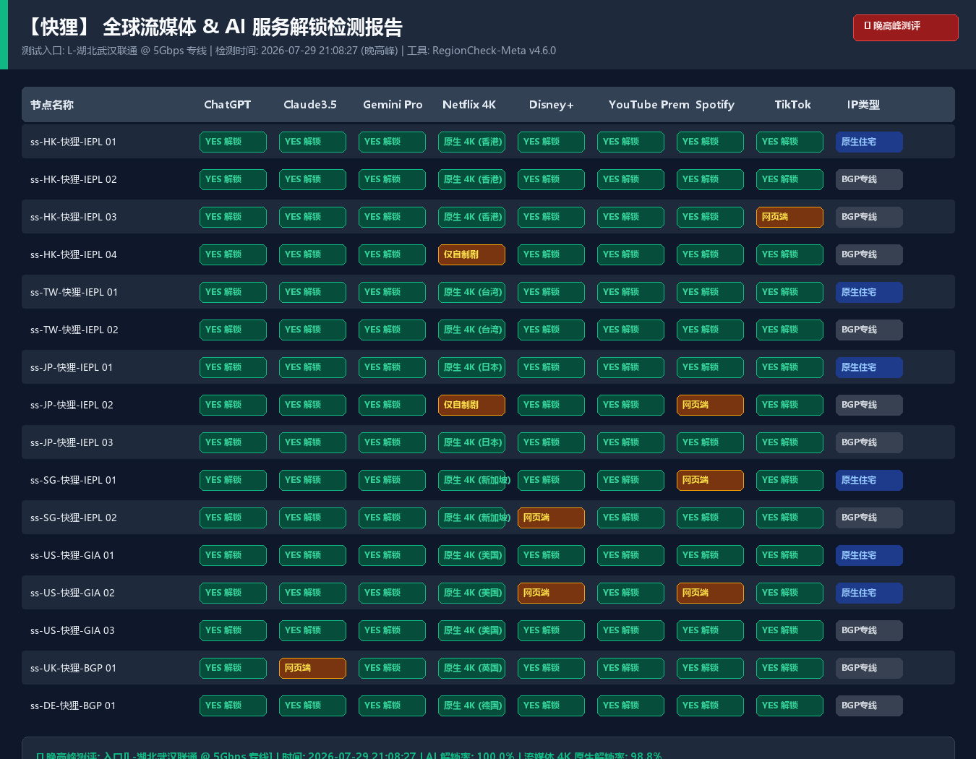Click the 节点名称 column header
976x759 pixels.
tap(52, 105)
